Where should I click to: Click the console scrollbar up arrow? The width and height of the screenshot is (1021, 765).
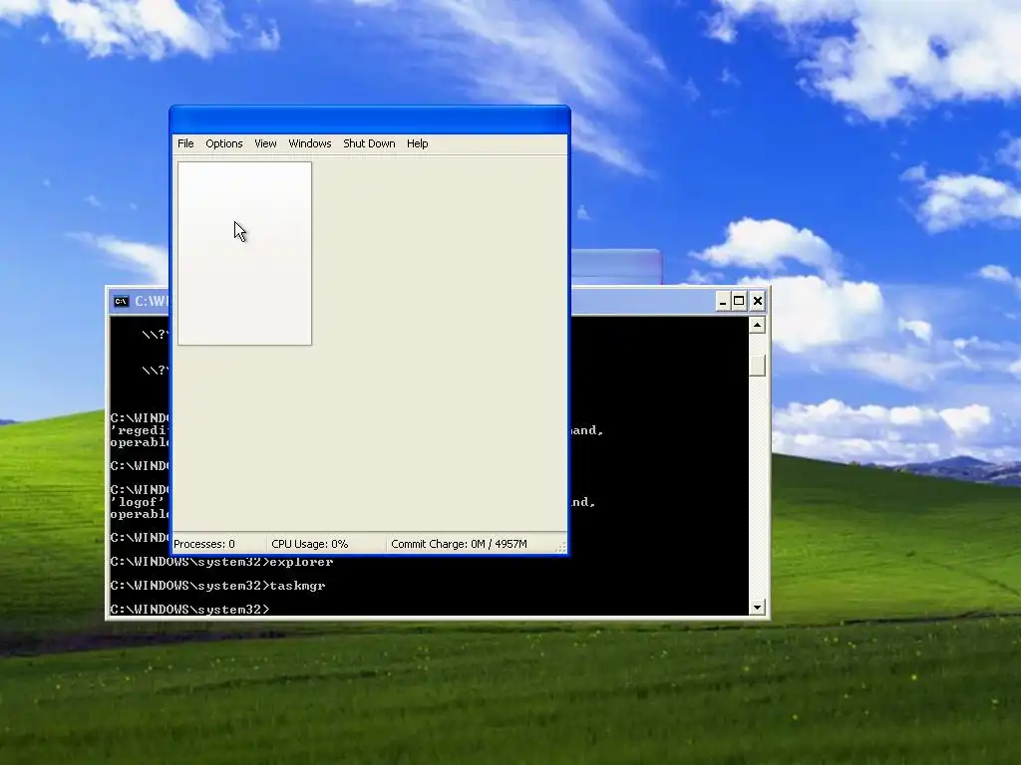point(757,325)
